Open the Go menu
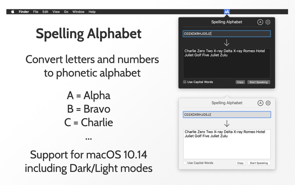This screenshot has width=295, height=185. coord(66,12)
